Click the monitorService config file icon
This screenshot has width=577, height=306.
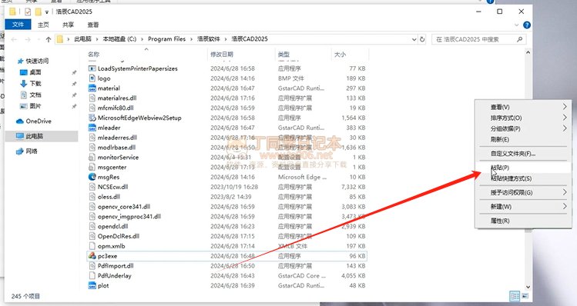[x=92, y=157]
